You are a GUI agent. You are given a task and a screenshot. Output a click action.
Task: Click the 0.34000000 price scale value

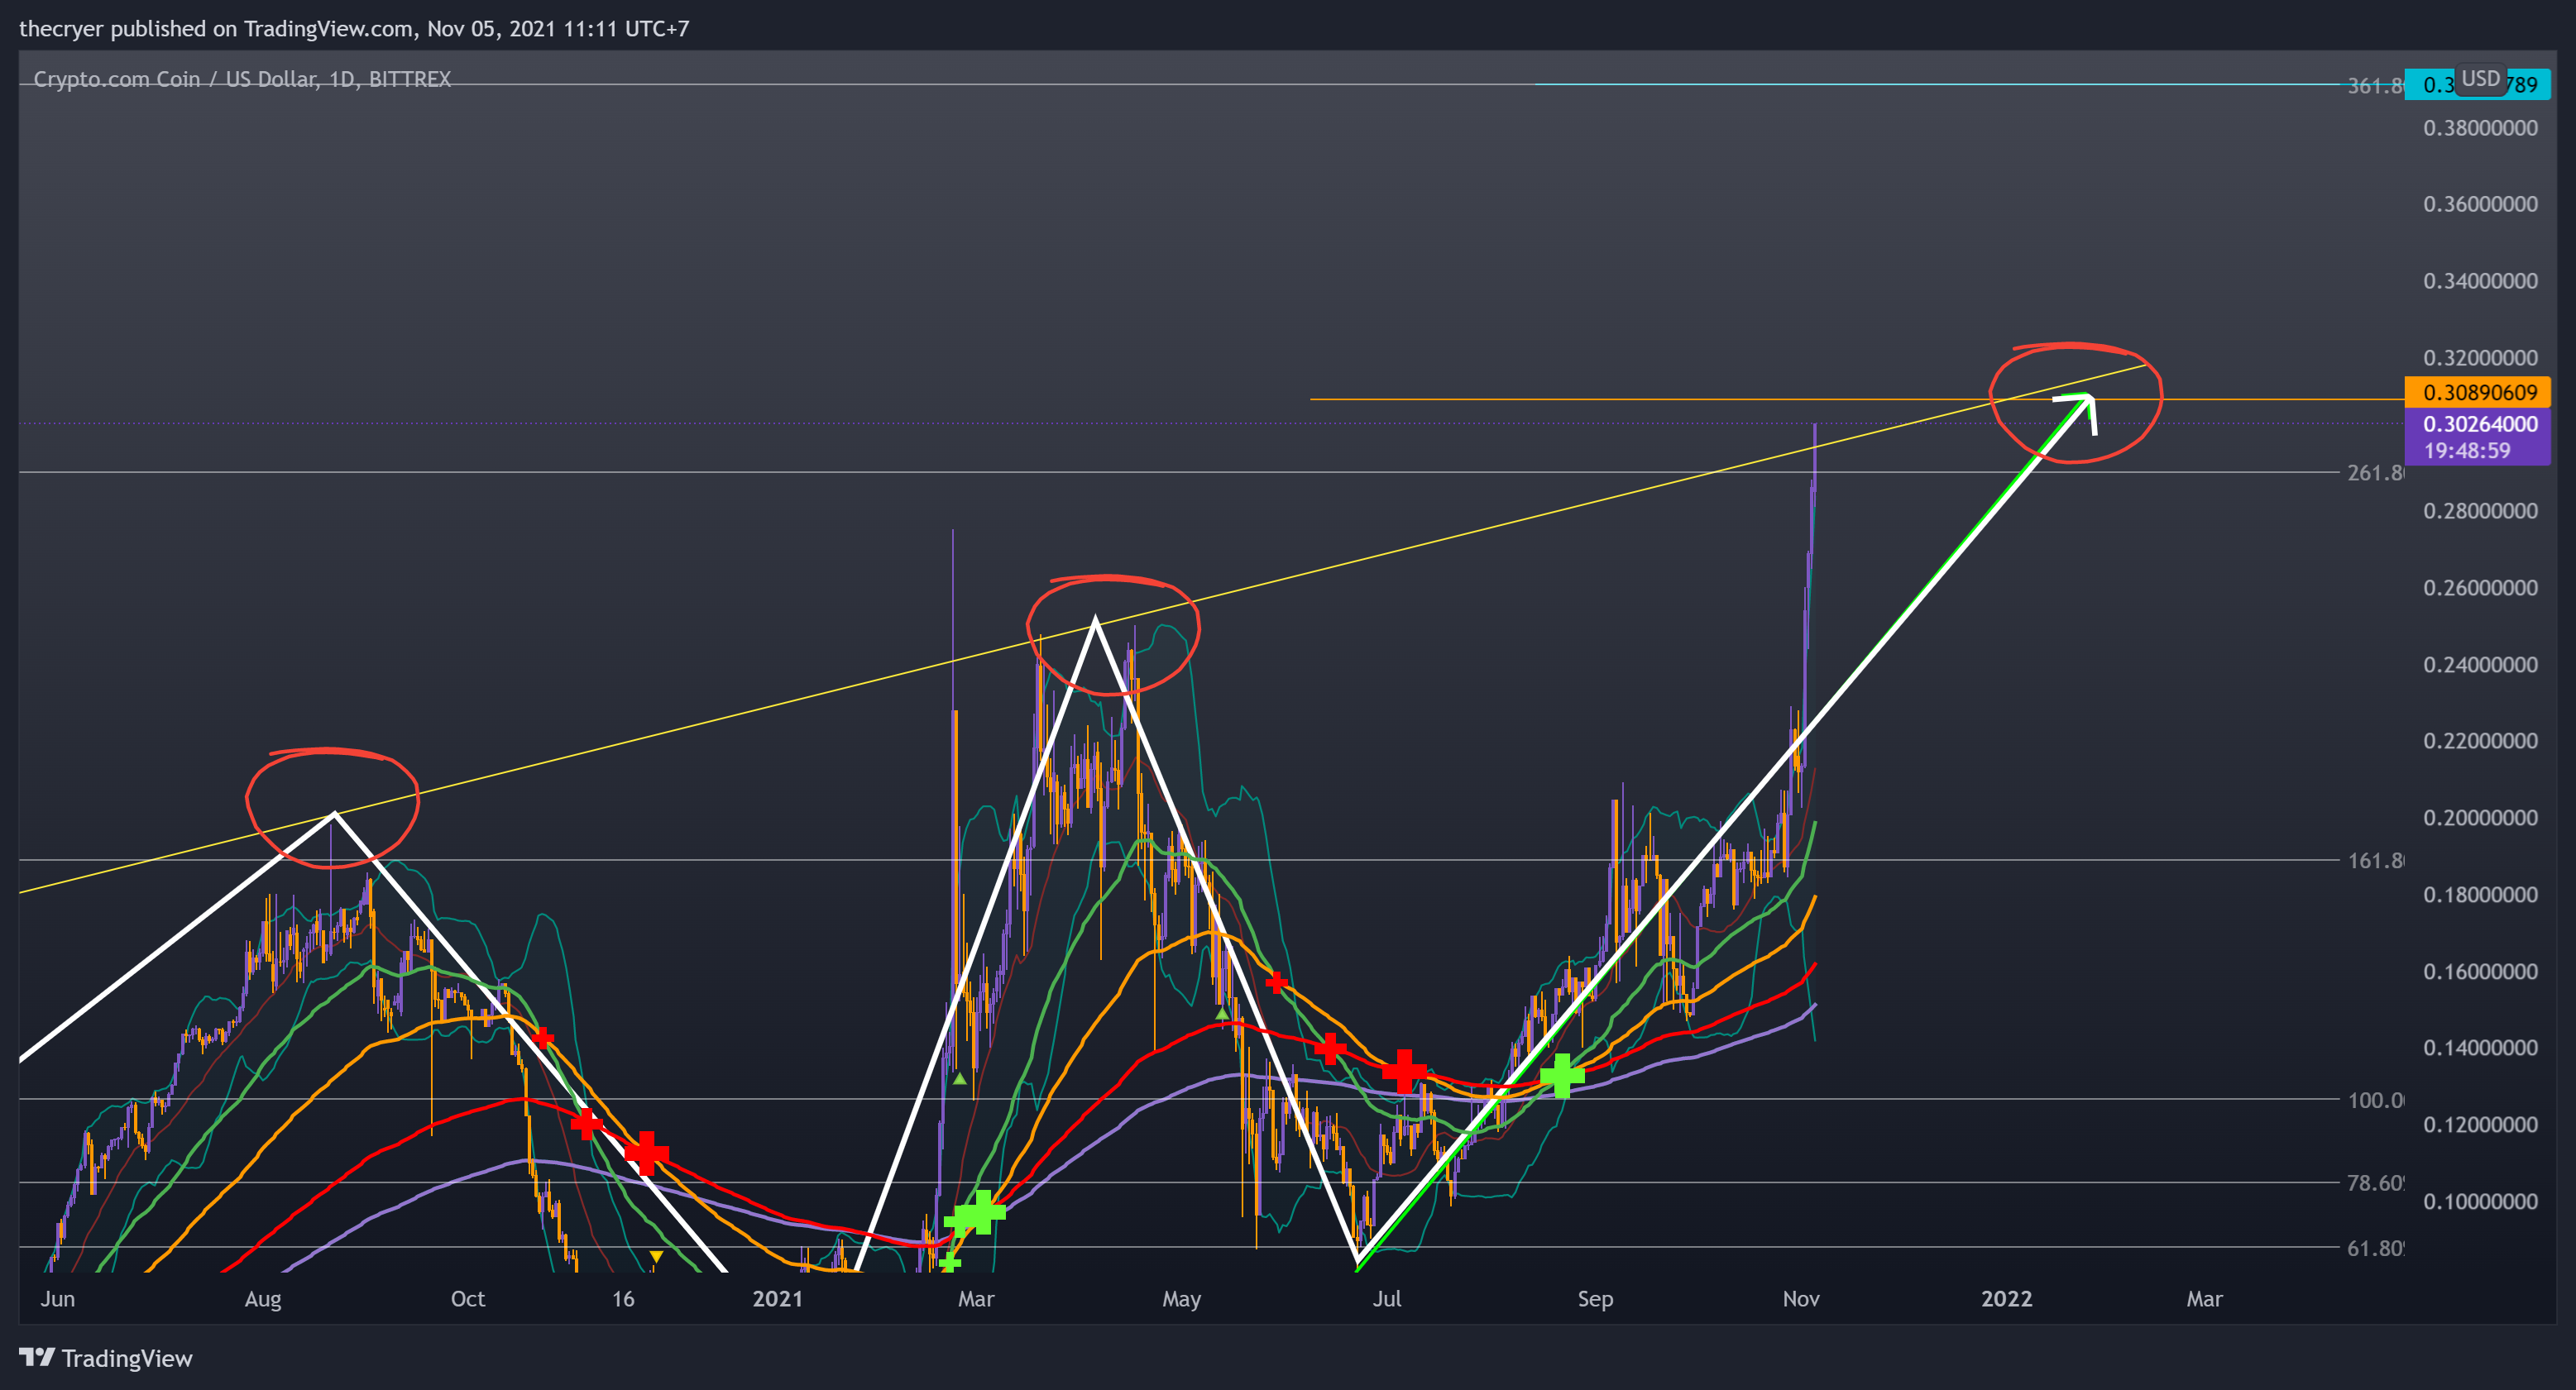tap(2480, 281)
